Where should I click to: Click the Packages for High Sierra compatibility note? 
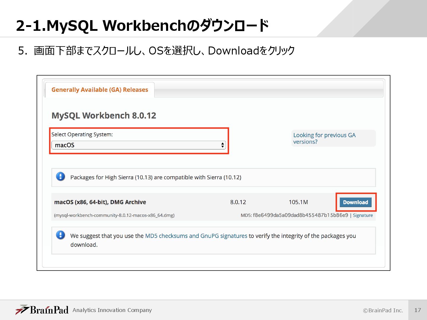click(156, 177)
